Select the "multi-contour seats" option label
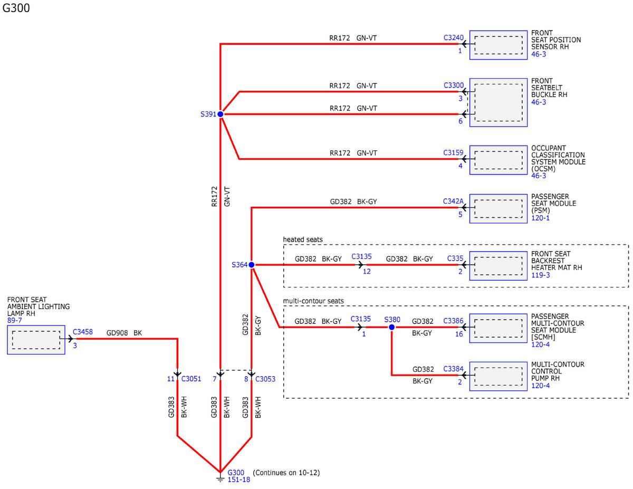Image resolution: width=633 pixels, height=489 pixels. (x=313, y=301)
